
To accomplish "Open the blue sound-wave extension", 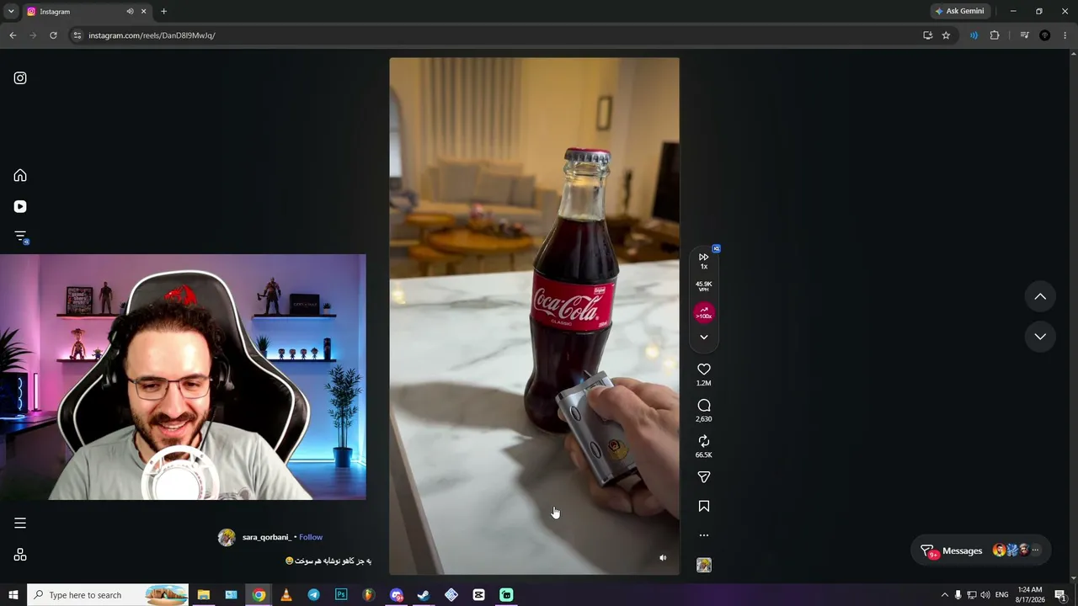I will 974,35.
